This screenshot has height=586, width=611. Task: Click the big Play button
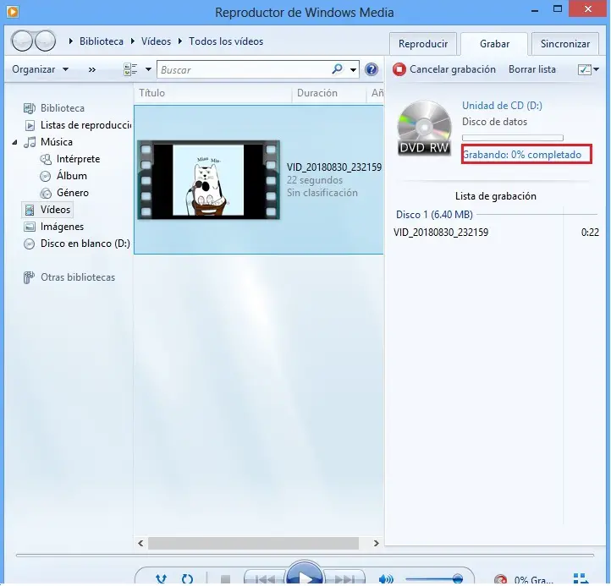click(x=305, y=573)
